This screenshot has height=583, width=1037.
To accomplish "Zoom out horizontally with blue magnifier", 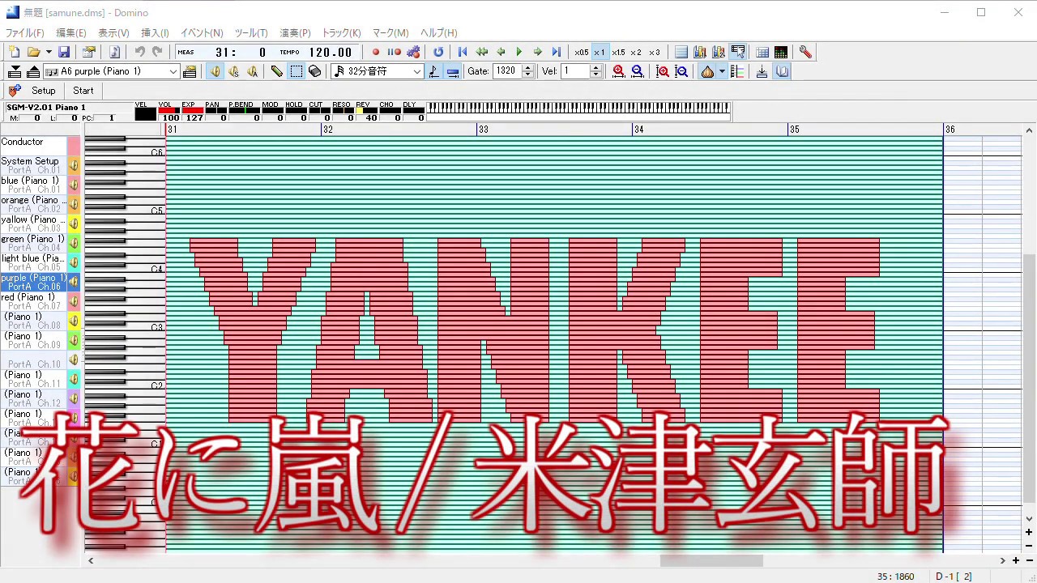I will (x=638, y=71).
